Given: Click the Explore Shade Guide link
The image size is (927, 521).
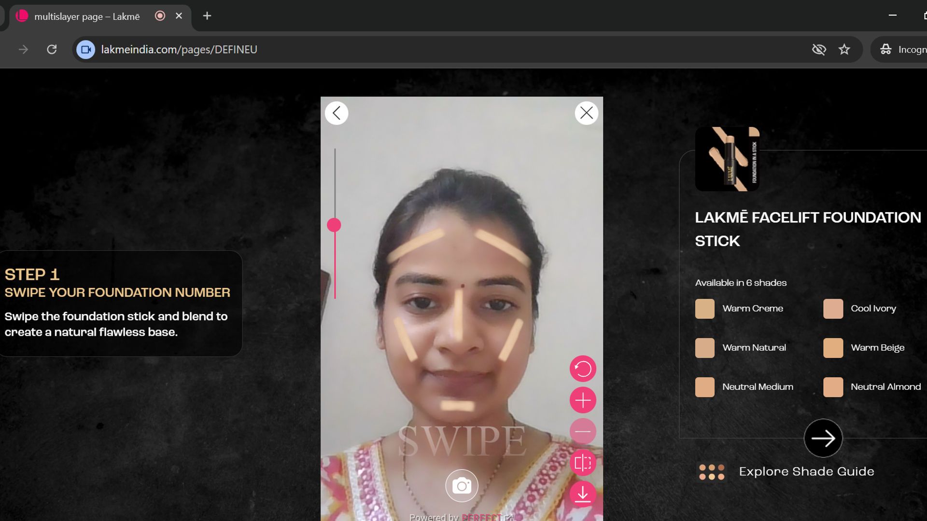Looking at the screenshot, I should click(x=806, y=471).
